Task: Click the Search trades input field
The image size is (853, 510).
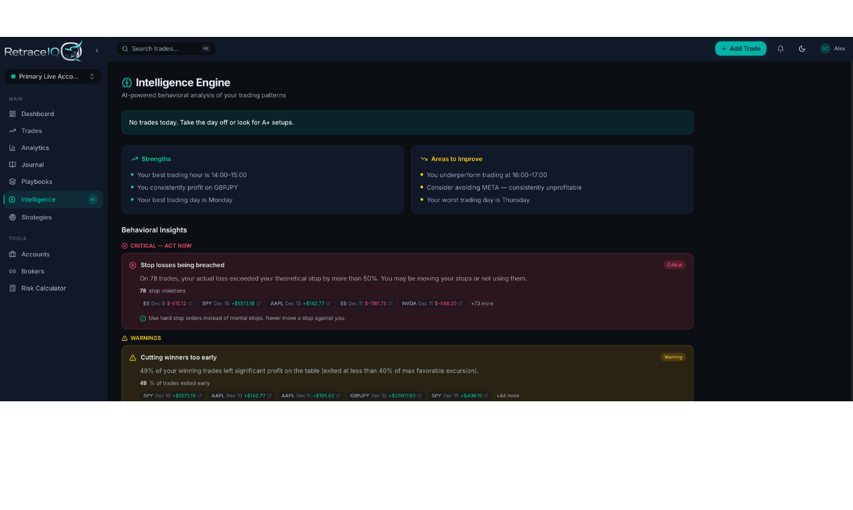Action: (165, 48)
